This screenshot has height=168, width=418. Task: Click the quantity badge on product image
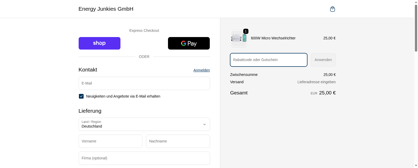(x=246, y=31)
